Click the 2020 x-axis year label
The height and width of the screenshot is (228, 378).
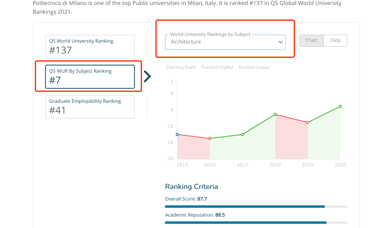click(x=340, y=165)
